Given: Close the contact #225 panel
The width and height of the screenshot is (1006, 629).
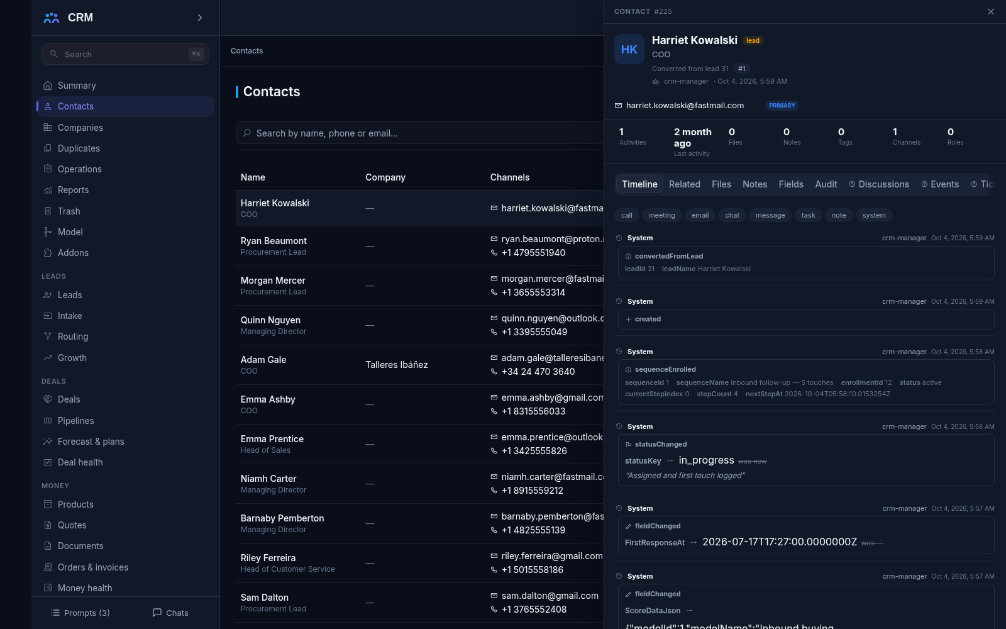Looking at the screenshot, I should (991, 11).
